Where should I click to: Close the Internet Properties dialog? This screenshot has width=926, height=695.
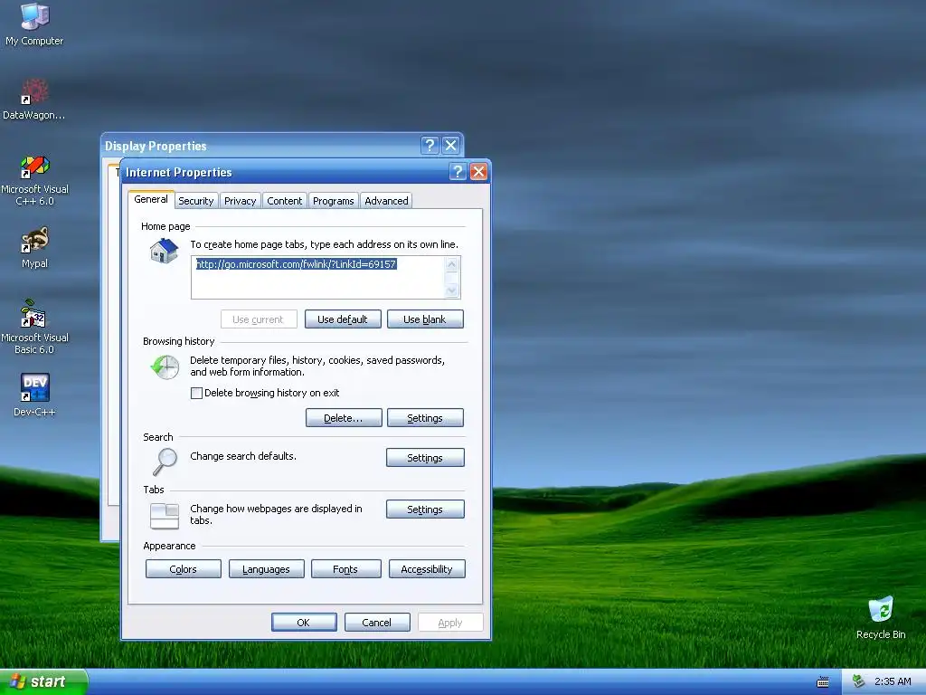478,172
